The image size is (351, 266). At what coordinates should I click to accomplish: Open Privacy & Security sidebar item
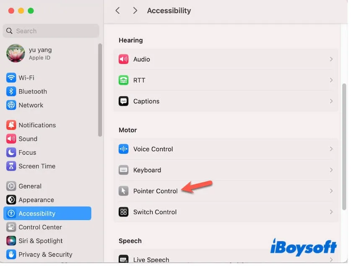coord(47,254)
